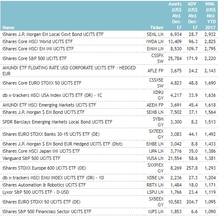Image resolution: width=222 pixels, height=217 pixels.
Task: Open iShares Core MSCI World UCITS ETF row
Action: pyautogui.click(x=109, y=41)
